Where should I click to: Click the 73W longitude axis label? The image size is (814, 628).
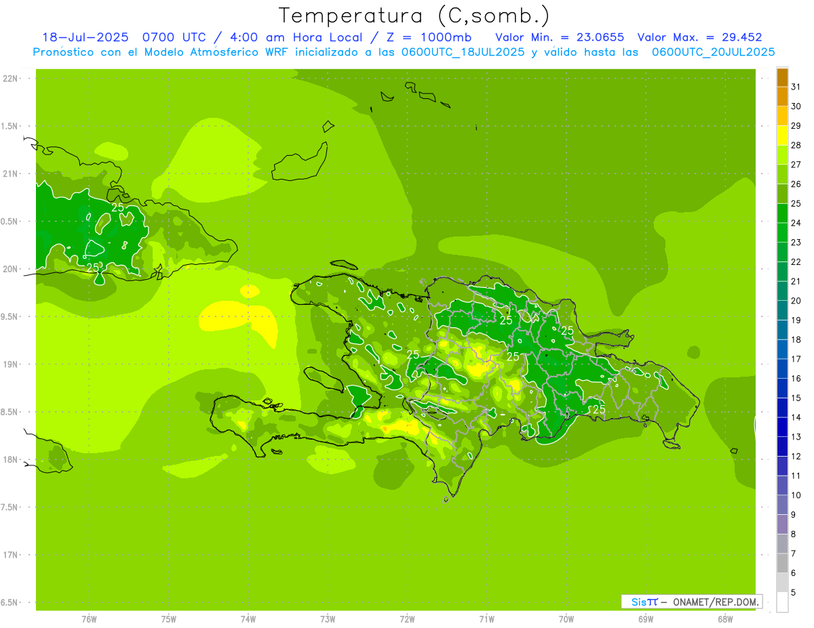[328, 619]
